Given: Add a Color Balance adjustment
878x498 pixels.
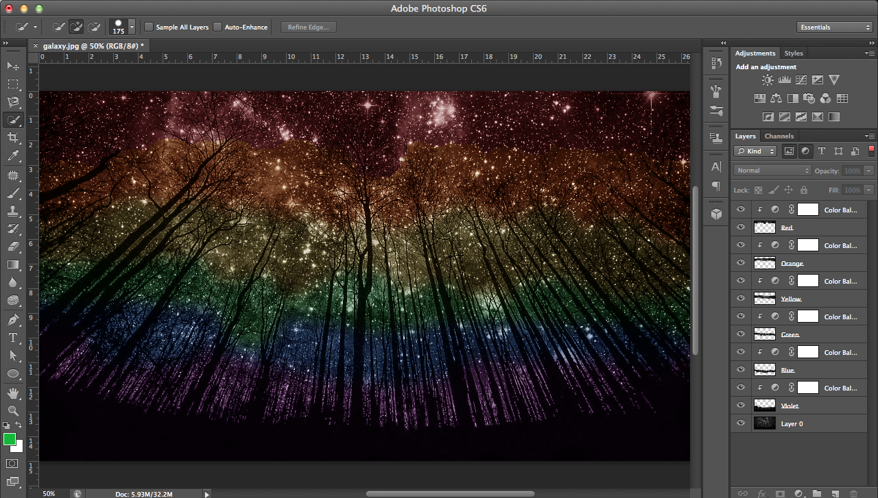Looking at the screenshot, I should pyautogui.click(x=776, y=99).
